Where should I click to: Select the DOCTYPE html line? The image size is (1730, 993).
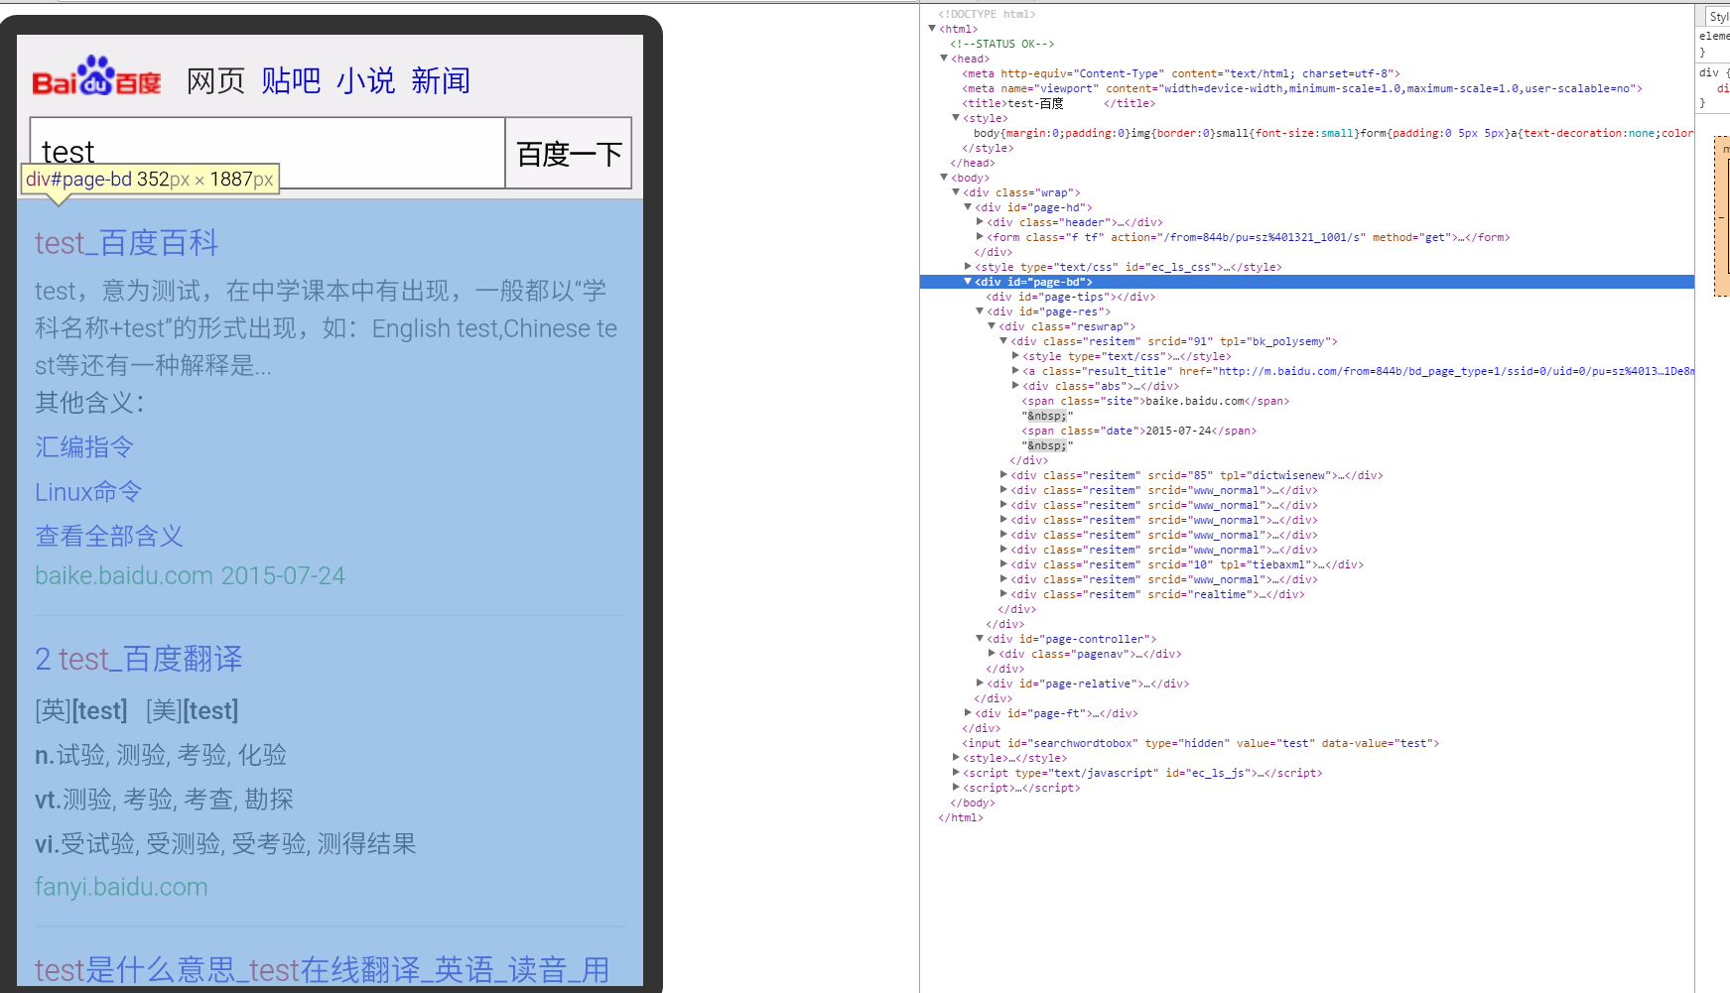pos(987,14)
